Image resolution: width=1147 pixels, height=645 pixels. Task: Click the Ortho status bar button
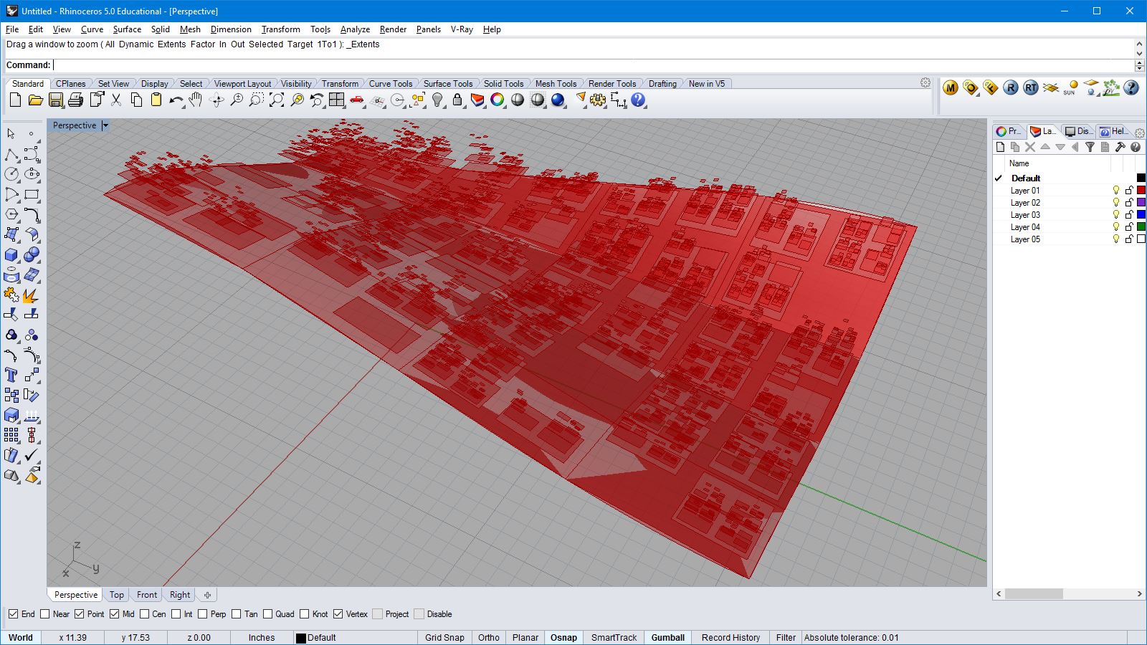click(488, 637)
